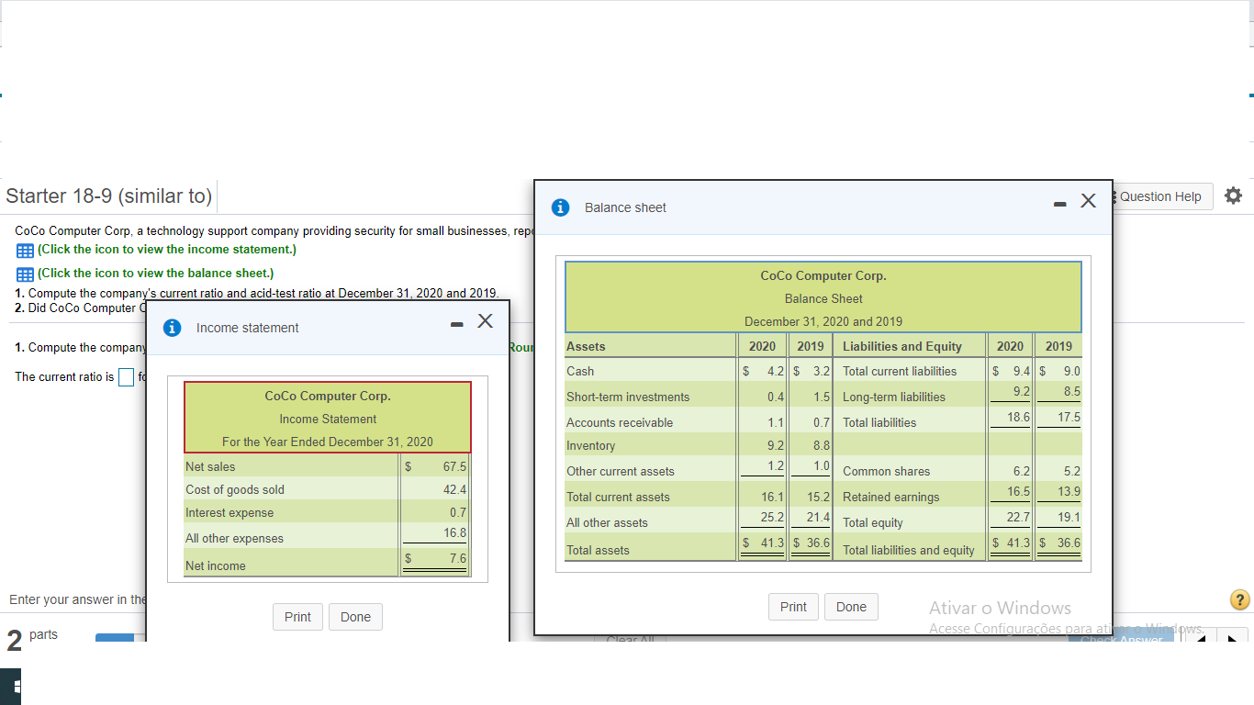The image size is (1254, 705).
Task: Click Done in Balance sheet dialog
Action: pyautogui.click(x=851, y=607)
